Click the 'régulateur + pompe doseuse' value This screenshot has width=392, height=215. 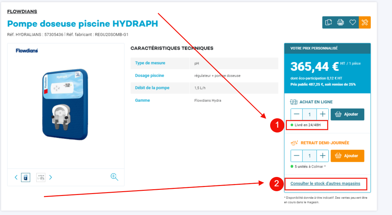[x=217, y=76]
